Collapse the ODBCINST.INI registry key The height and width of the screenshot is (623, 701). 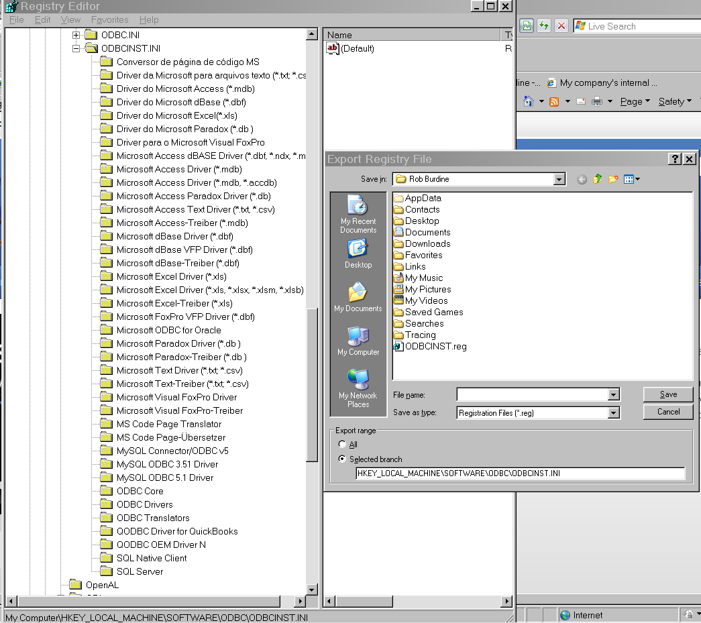pyautogui.click(x=76, y=48)
